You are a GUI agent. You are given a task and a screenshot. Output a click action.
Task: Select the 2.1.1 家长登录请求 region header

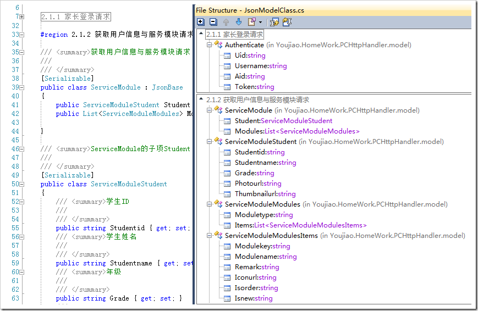[x=235, y=35]
